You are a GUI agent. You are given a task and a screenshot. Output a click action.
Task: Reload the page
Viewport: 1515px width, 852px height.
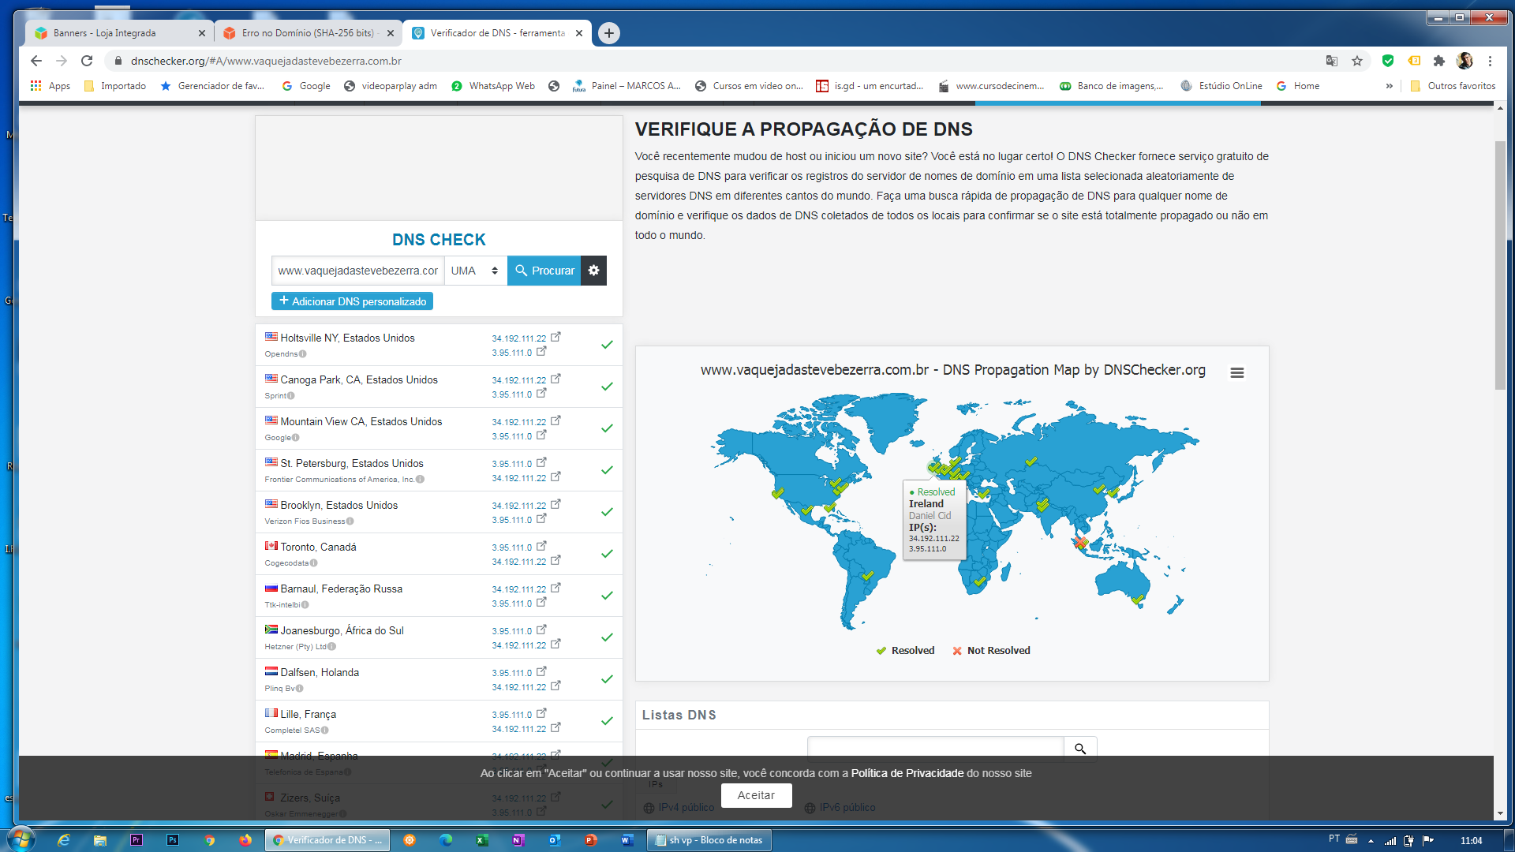87,61
